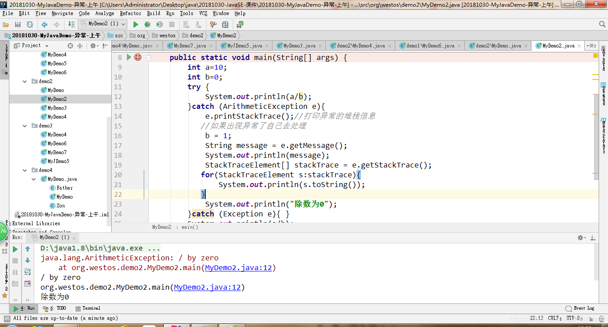
Task: Open the Event Log
Action: tap(580, 308)
